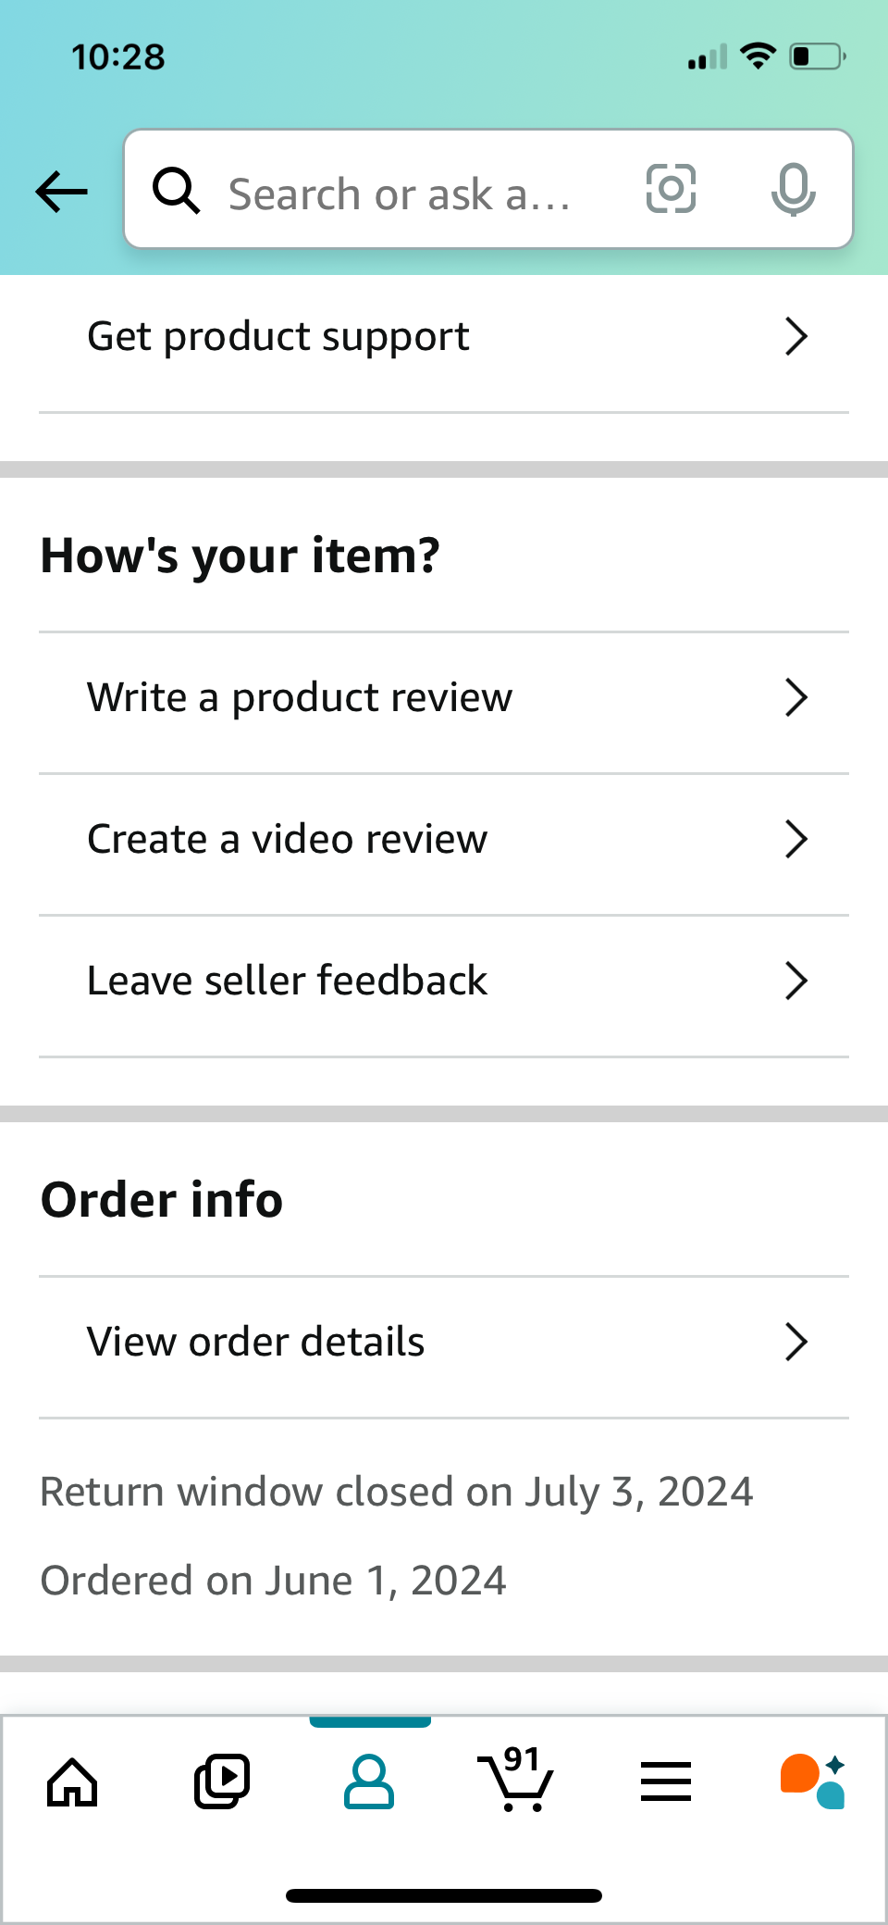Viewport: 888px width, 1925px height.
Task: Tap Create a video review text
Action: [287, 839]
